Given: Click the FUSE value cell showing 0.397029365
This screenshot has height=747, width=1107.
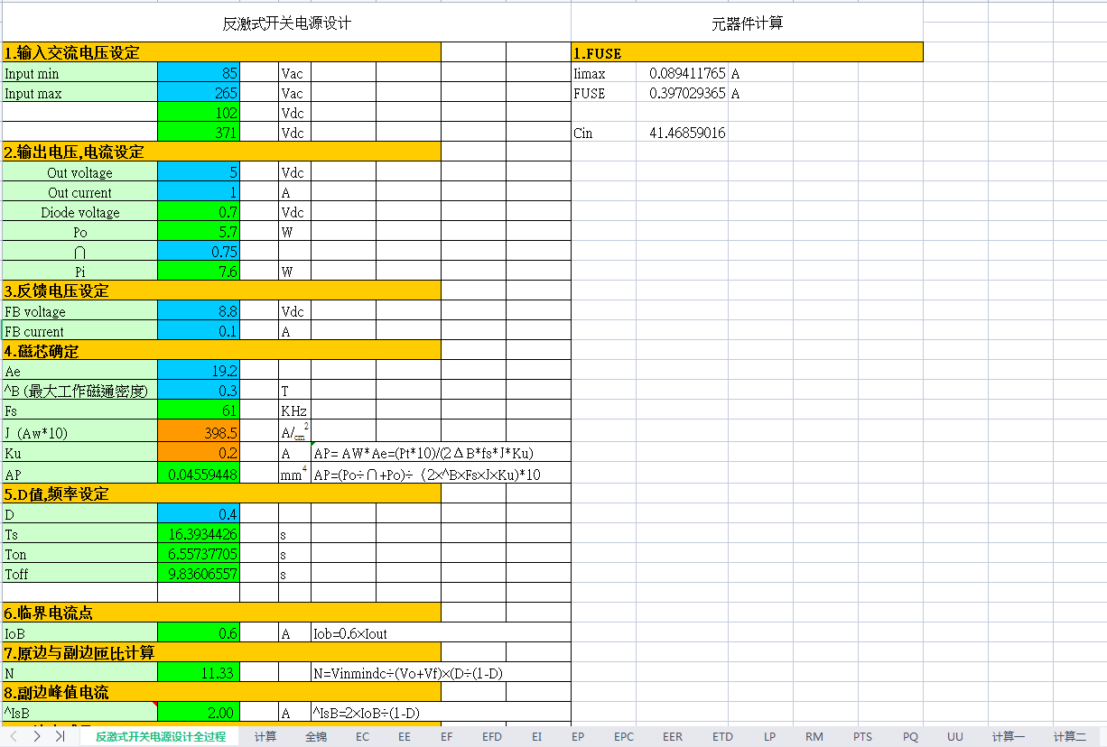Looking at the screenshot, I should [682, 93].
